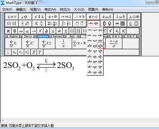This screenshot has width=159, height=129.
Task: Insert the infinity symbol from small bar
Action: point(21,31)
